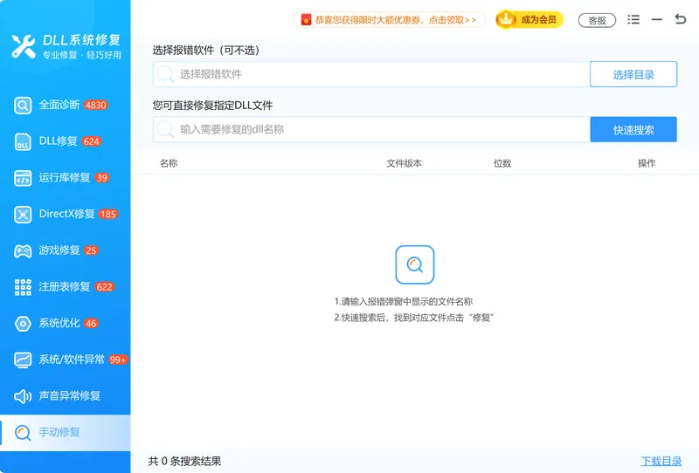Click the DLL系统修复 wrench logo icon
The image size is (699, 473).
[24, 46]
